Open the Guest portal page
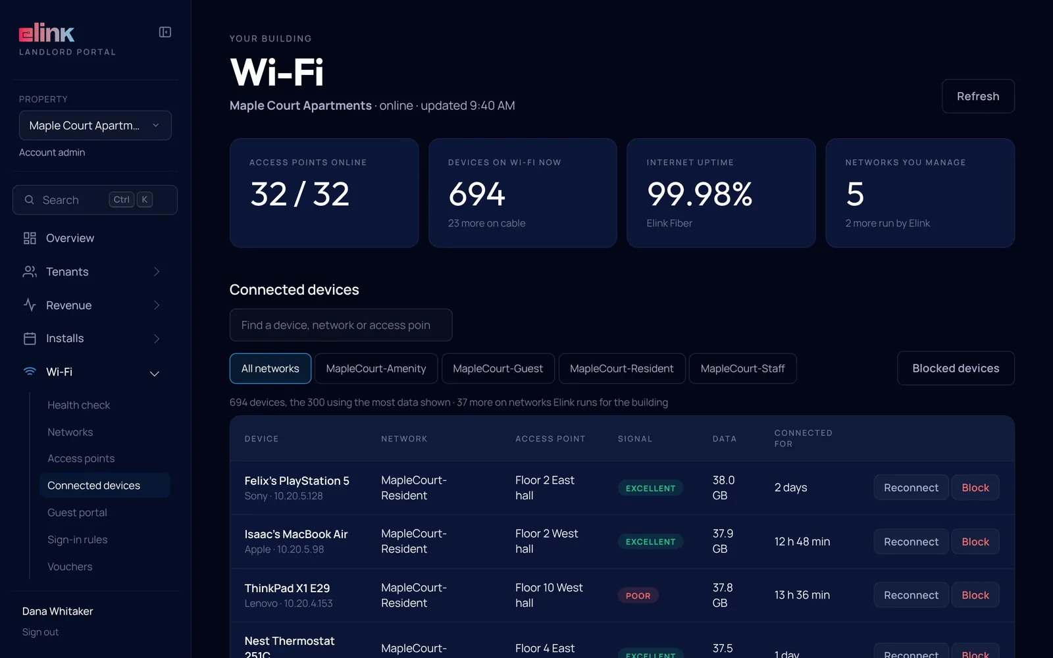Image resolution: width=1053 pixels, height=658 pixels. pyautogui.click(x=77, y=513)
